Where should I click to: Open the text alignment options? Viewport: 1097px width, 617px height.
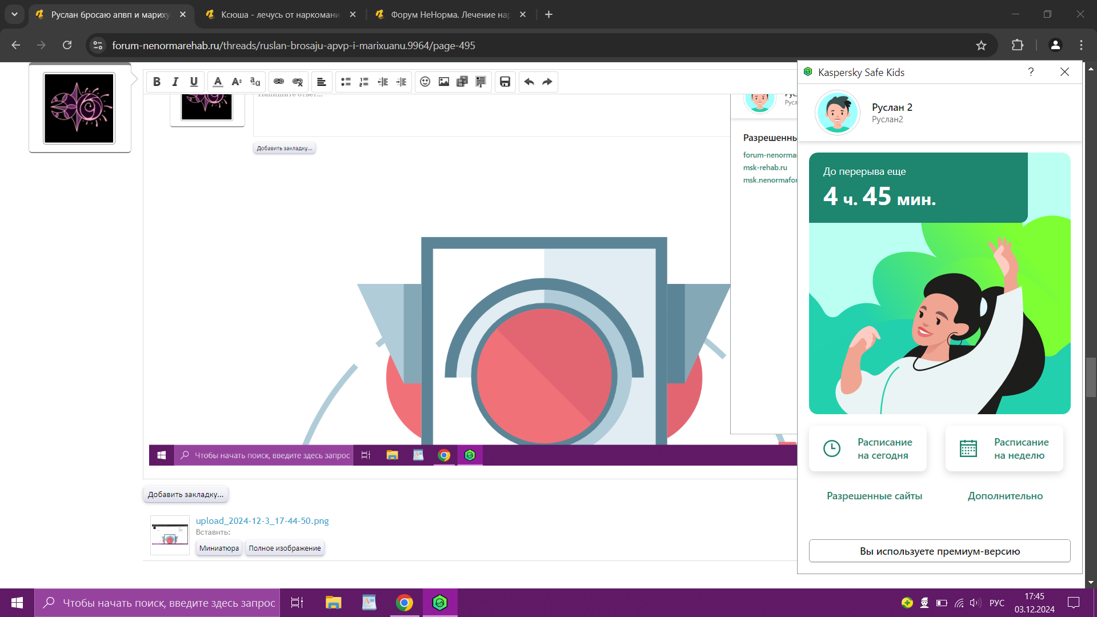(x=322, y=82)
